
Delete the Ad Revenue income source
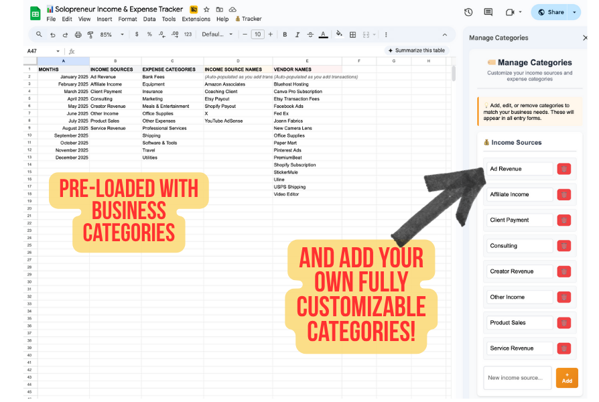tap(564, 169)
